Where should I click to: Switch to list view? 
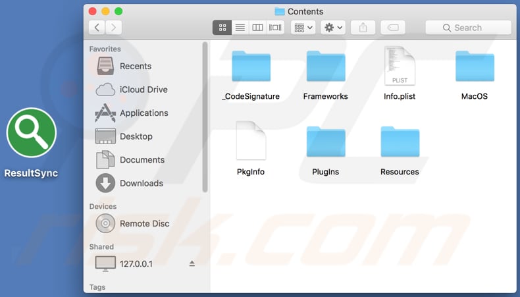[x=240, y=28]
